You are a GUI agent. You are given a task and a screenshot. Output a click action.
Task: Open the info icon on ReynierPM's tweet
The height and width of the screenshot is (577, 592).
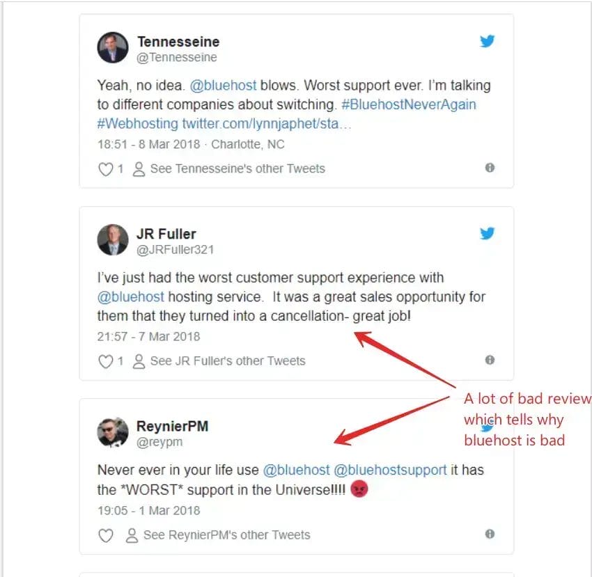pos(490,534)
